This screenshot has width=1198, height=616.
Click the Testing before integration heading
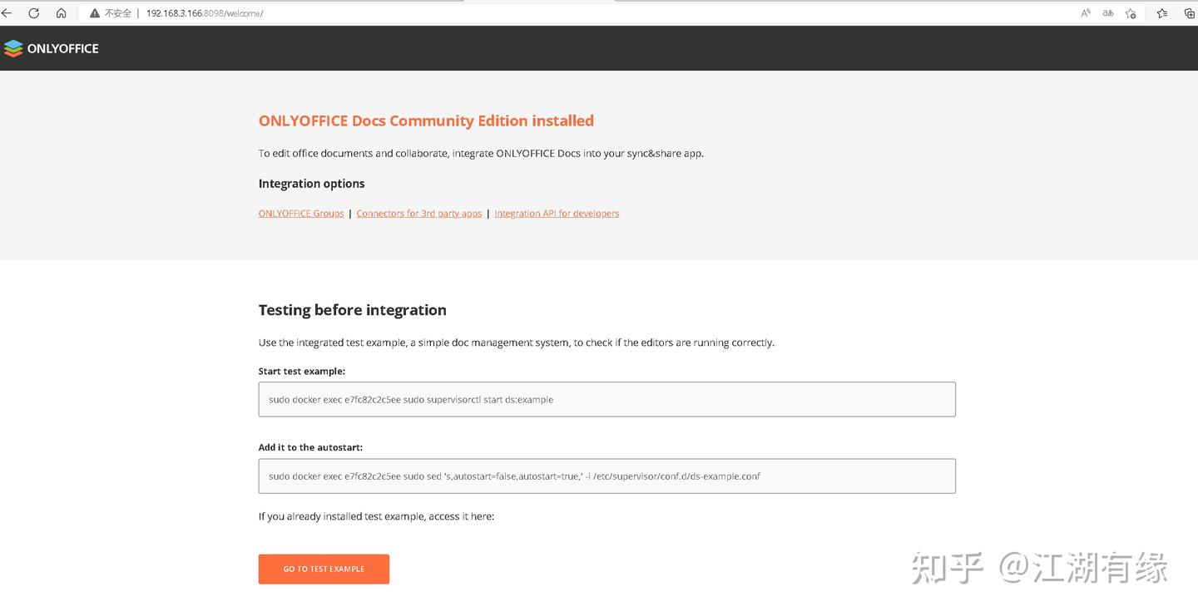click(x=352, y=309)
